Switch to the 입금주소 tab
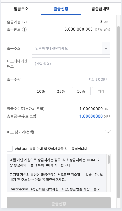The image size is (122, 211). pyautogui.click(x=21, y=9)
